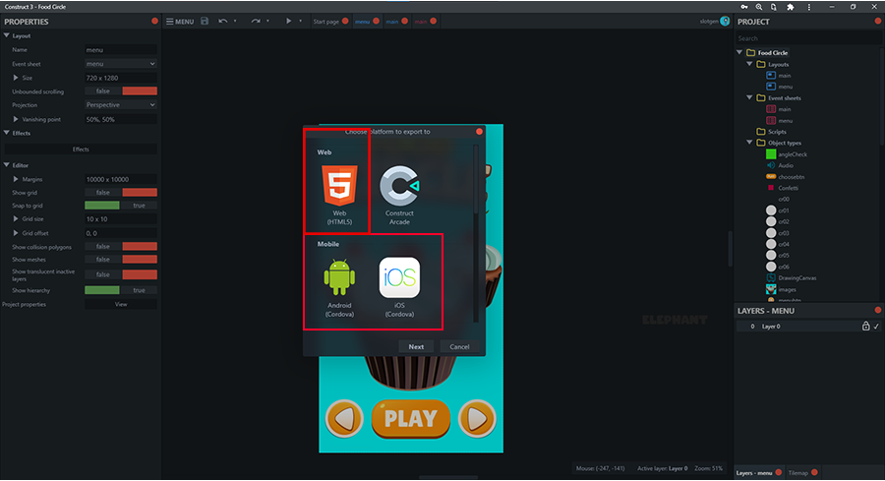Open the menu event sheet in Project
This screenshot has height=481, width=885.
[x=786, y=121]
